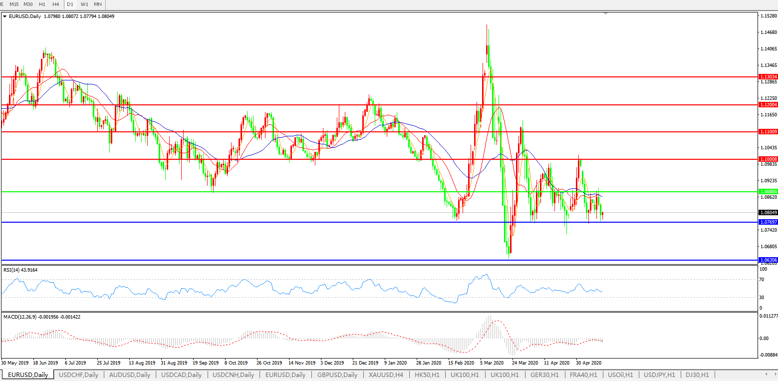Set chart period to H4
This screenshot has height=381, width=778.
click(55, 4)
